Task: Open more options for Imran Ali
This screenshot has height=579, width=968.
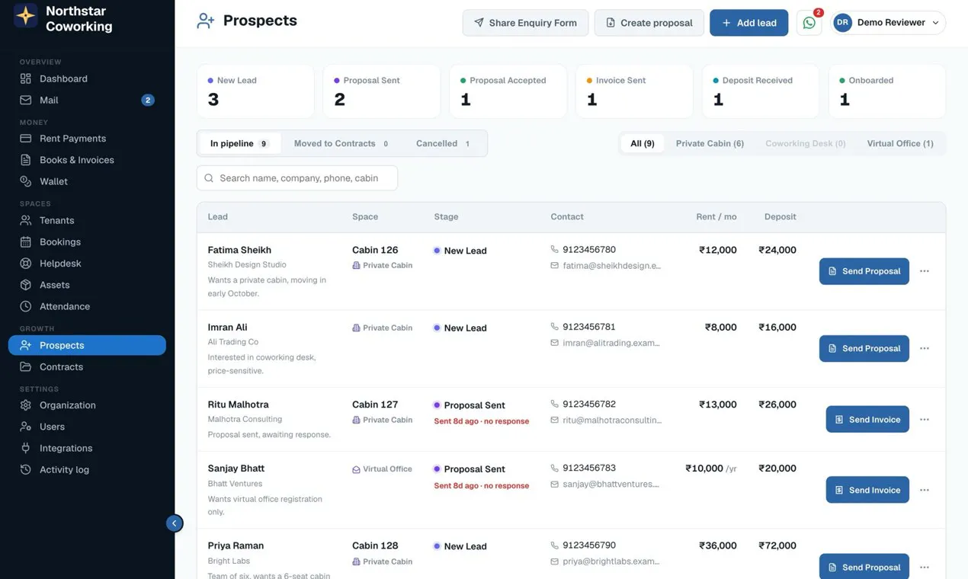Action: [x=925, y=348]
